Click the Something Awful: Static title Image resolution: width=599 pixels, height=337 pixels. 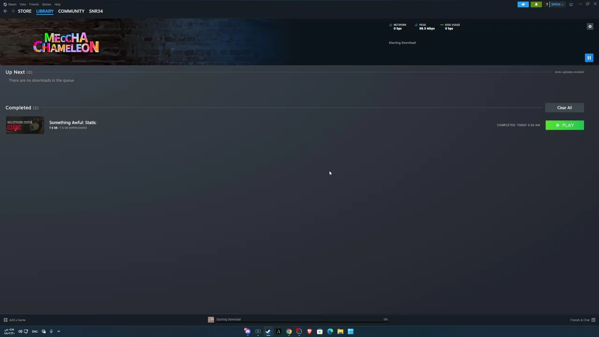(x=73, y=123)
